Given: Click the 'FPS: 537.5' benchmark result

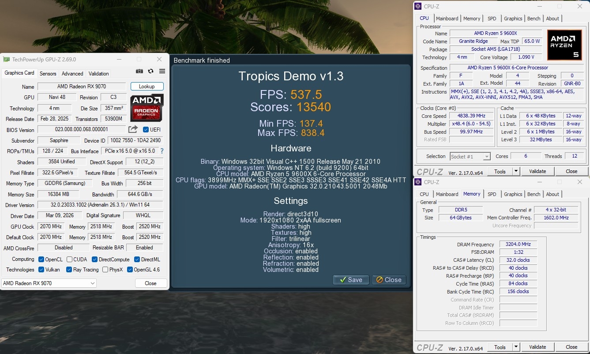Looking at the screenshot, I should click(291, 94).
